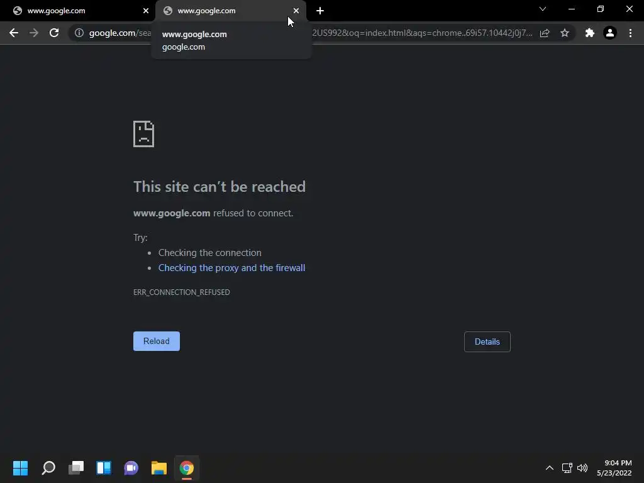Open Checking the proxy and firewall link

[x=231, y=268]
